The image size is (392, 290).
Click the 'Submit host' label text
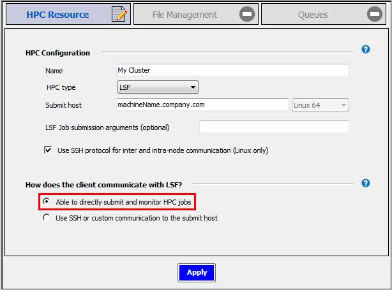63,105
